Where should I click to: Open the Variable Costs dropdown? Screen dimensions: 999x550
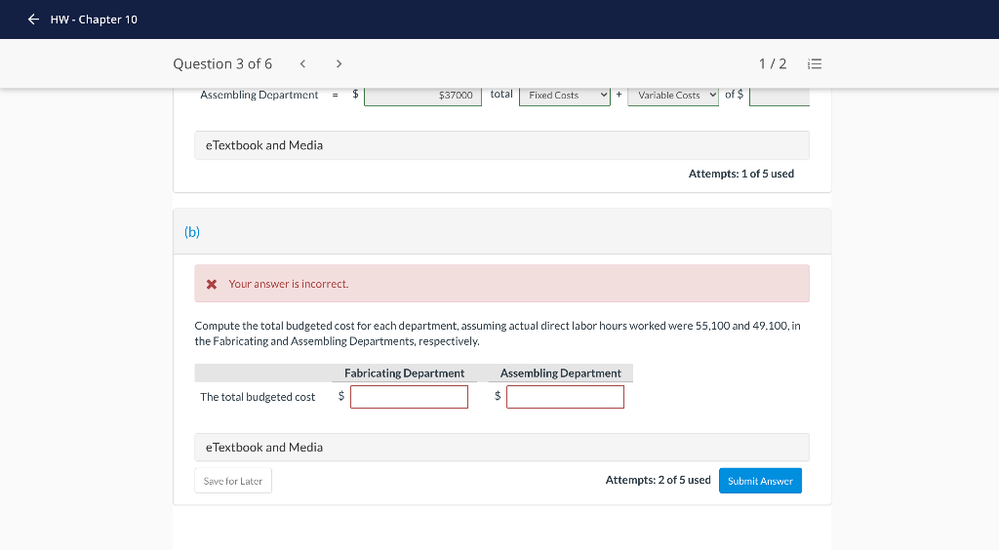coord(673,95)
